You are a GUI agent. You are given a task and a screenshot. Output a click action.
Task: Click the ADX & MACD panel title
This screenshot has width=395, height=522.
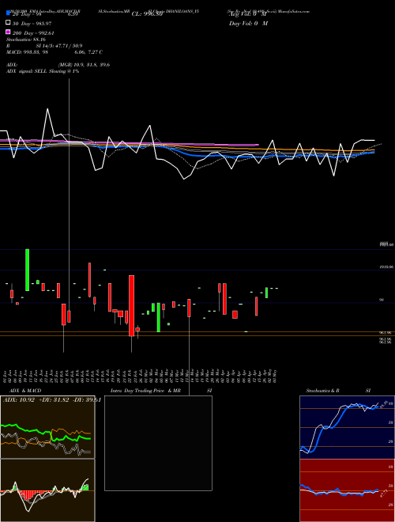[25, 391]
